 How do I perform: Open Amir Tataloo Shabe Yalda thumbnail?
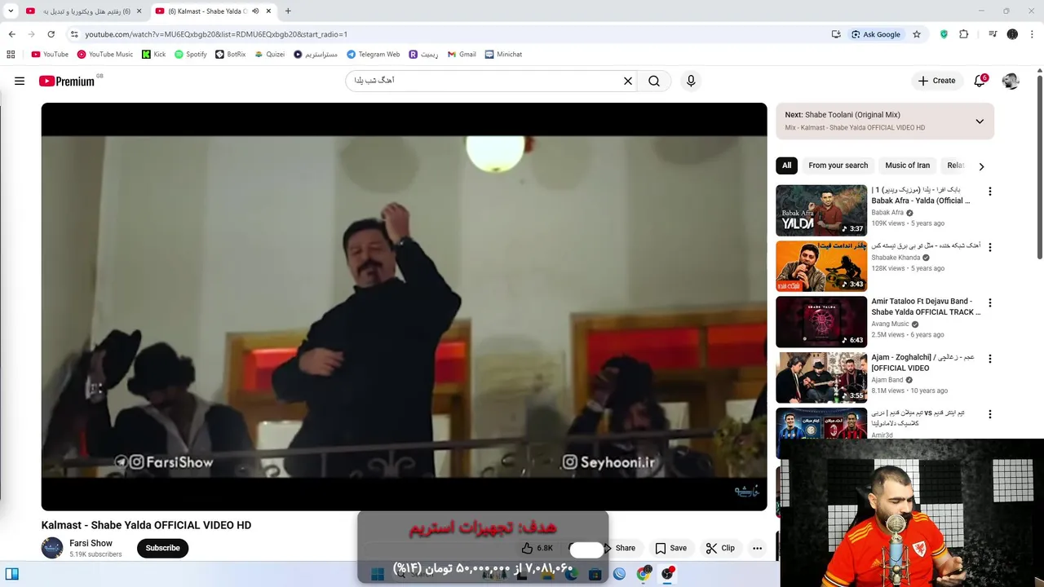coord(821,322)
